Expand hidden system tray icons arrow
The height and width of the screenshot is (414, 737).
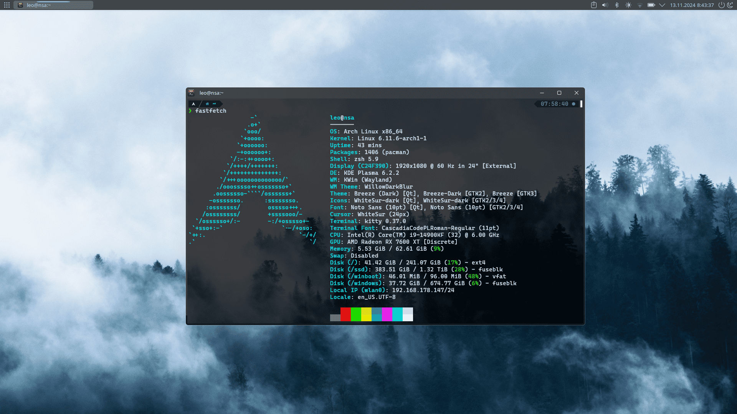point(662,5)
